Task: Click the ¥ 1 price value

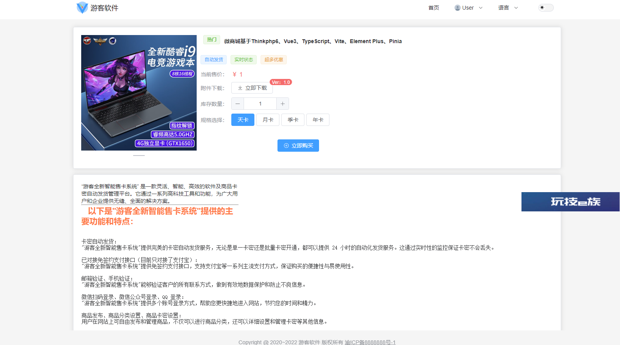Action: point(237,74)
